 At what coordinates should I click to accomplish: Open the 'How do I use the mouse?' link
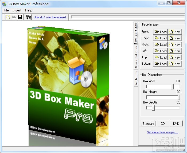pyautogui.click(x=50, y=17)
